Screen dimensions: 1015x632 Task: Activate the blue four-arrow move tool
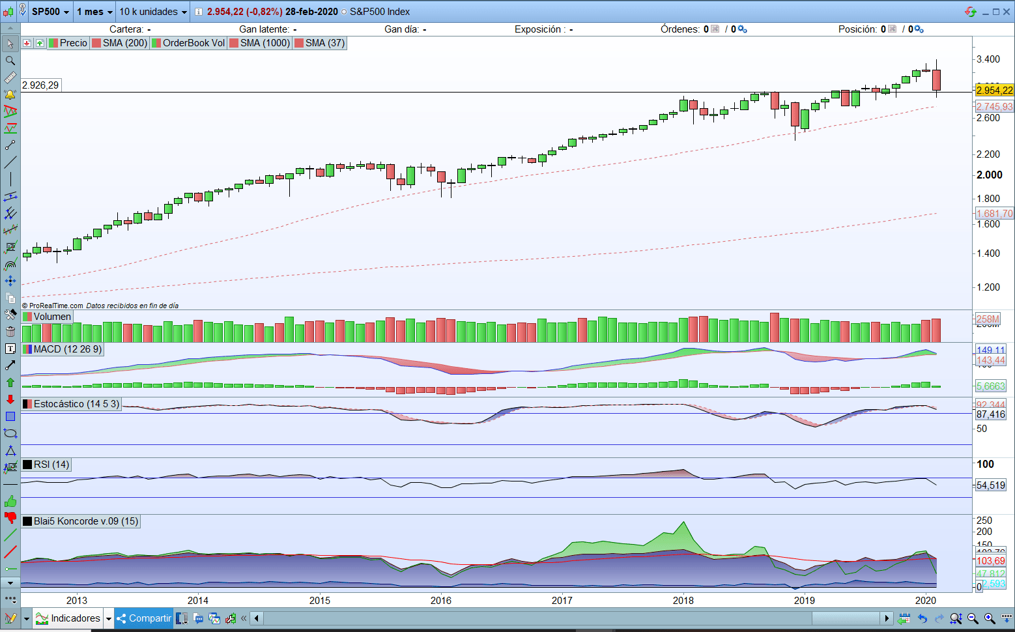pos(10,281)
